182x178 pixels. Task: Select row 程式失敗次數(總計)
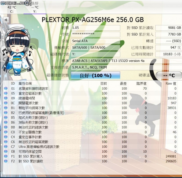pyautogui.click(x=90, y=118)
